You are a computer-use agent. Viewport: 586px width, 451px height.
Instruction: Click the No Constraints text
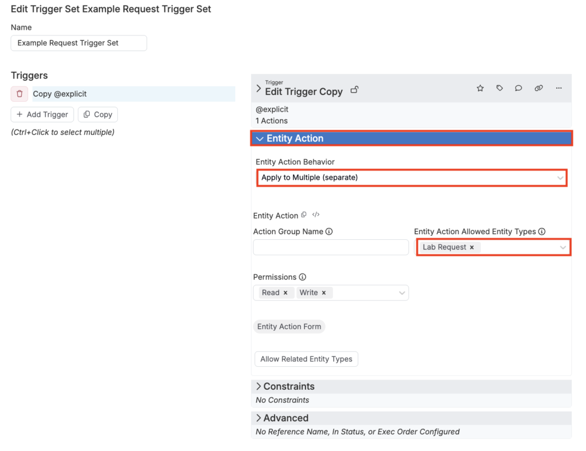click(282, 400)
